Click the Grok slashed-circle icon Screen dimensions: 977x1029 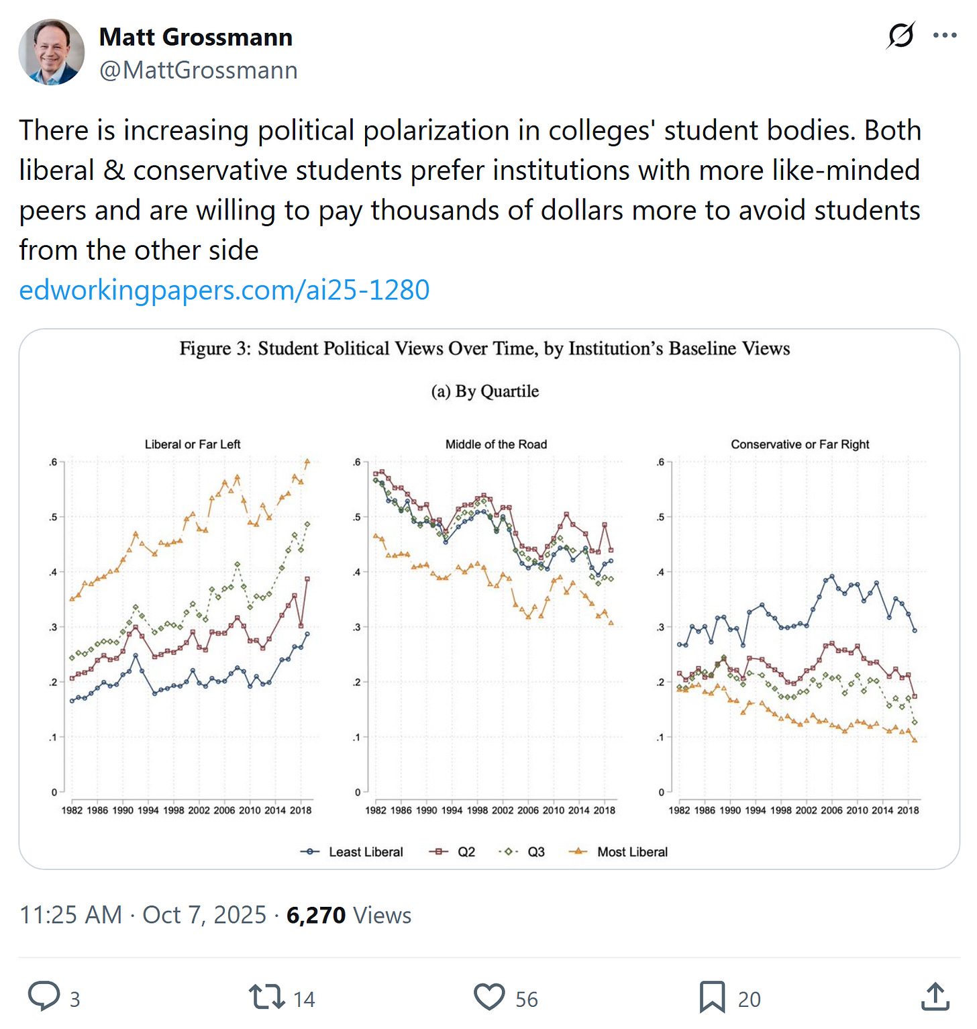click(900, 35)
